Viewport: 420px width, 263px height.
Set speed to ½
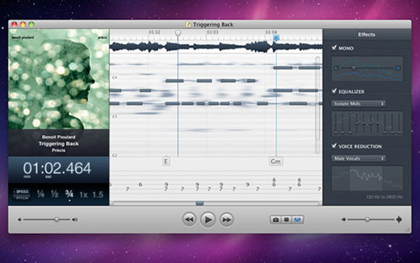pos(54,194)
